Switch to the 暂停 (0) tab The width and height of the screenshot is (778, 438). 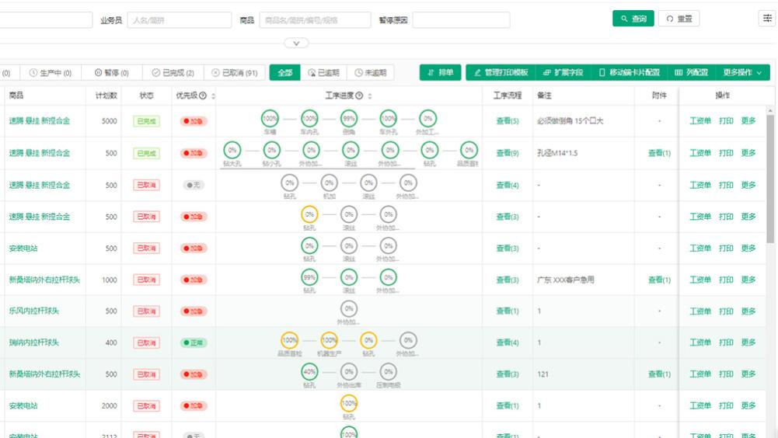click(112, 73)
